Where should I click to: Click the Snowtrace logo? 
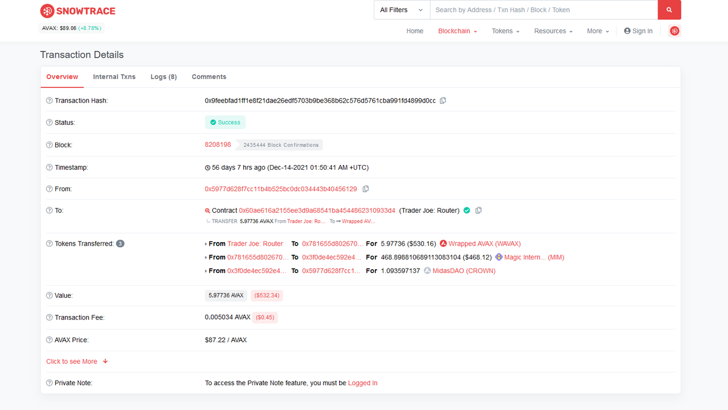coord(78,11)
